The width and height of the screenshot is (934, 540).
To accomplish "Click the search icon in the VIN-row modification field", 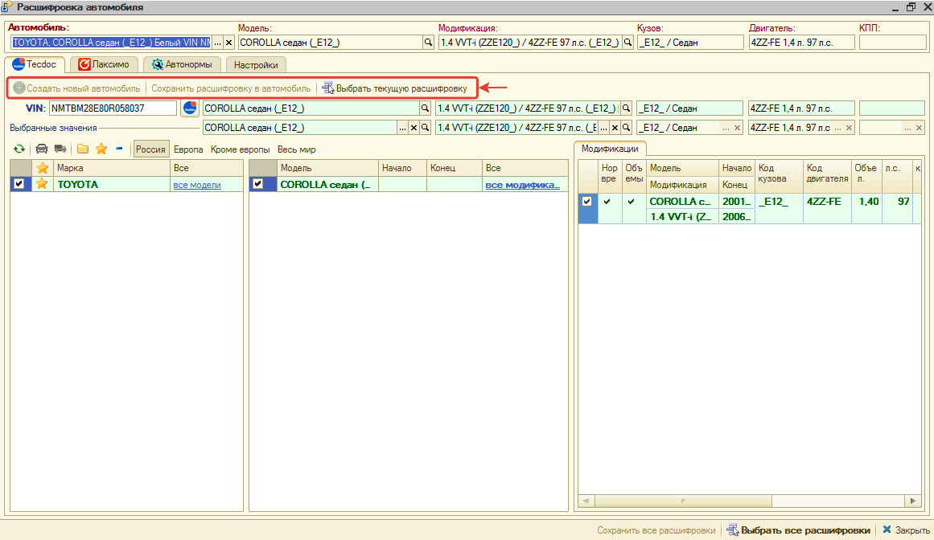I will 626,108.
